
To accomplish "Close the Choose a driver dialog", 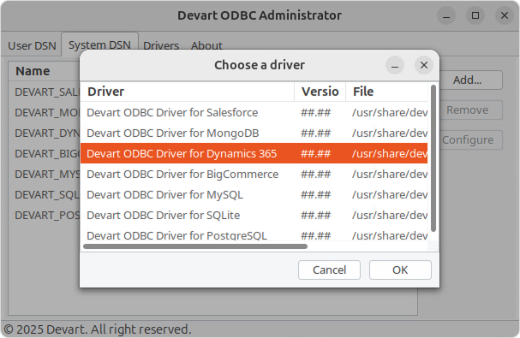I will [424, 65].
